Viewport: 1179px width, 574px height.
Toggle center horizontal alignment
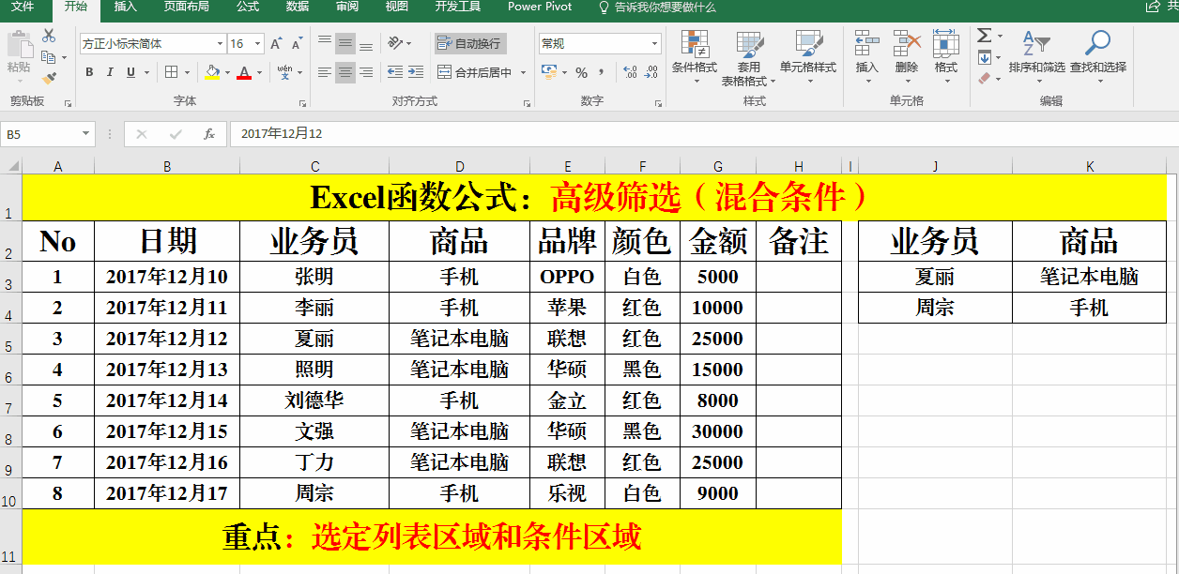345,72
